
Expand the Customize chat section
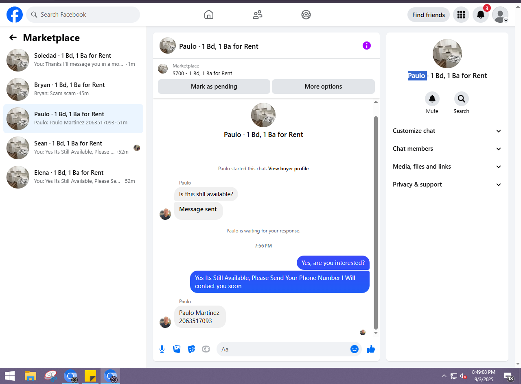447,131
